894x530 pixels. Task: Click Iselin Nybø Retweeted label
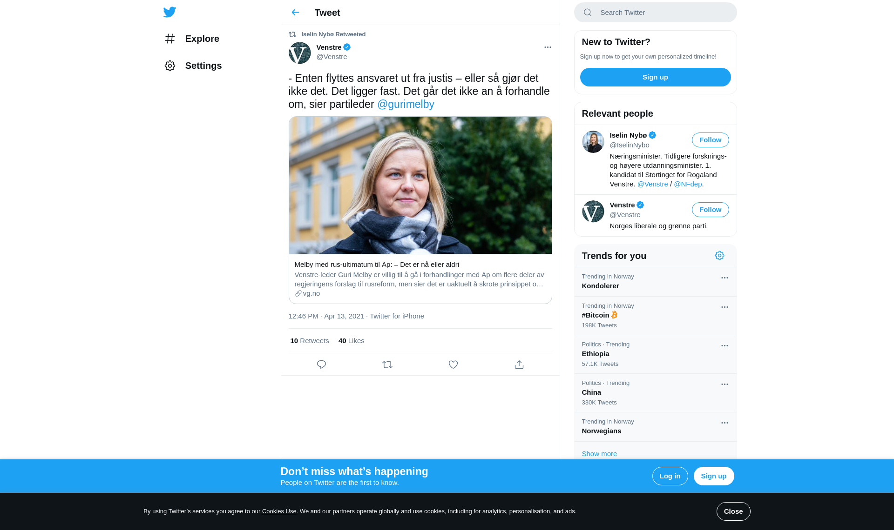tap(333, 34)
